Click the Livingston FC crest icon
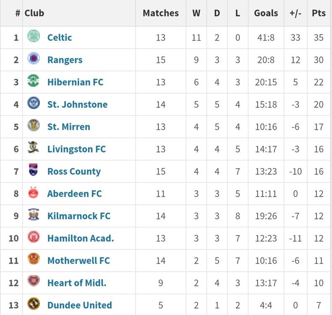 point(34,147)
